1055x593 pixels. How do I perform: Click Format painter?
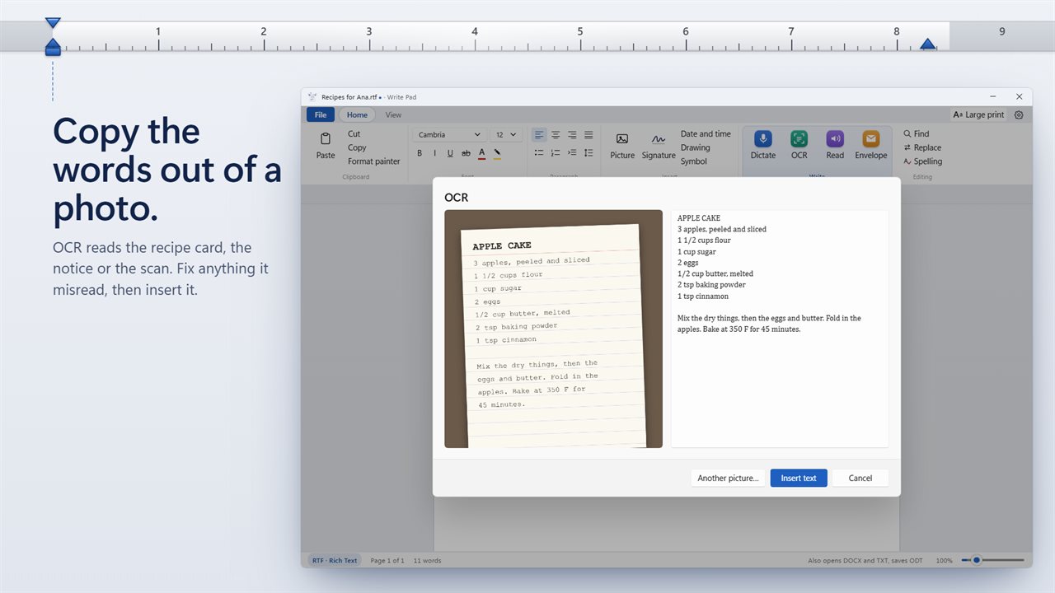tap(374, 161)
